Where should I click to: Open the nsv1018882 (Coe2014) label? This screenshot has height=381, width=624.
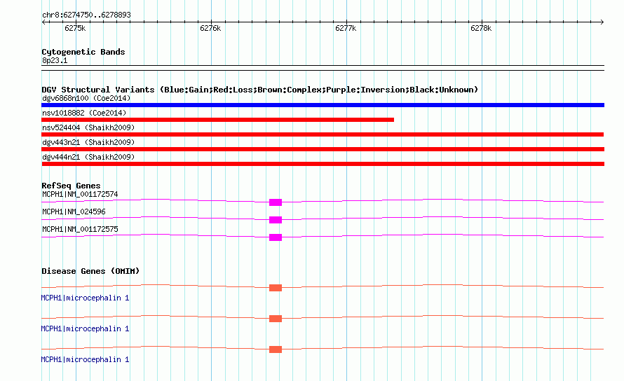(84, 113)
